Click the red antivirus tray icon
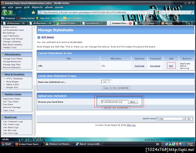 coord(177,144)
